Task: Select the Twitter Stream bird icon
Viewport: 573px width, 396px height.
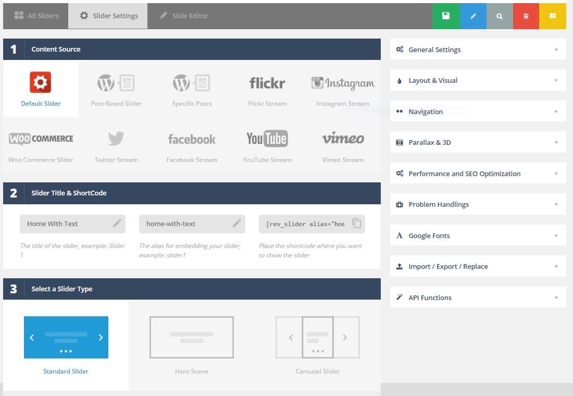Action: 116,138
